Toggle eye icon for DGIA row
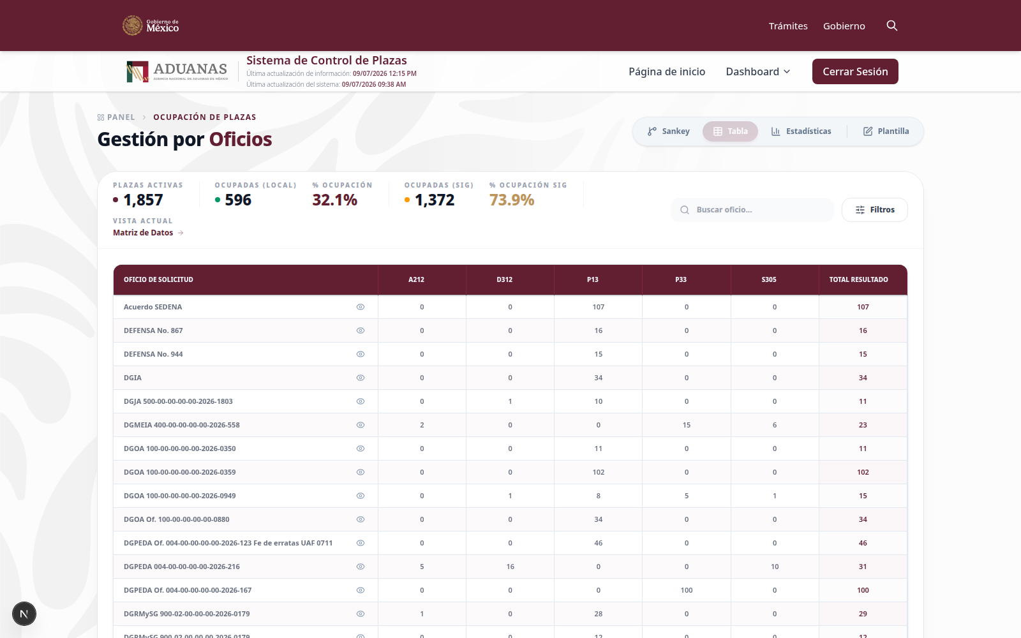 (361, 378)
